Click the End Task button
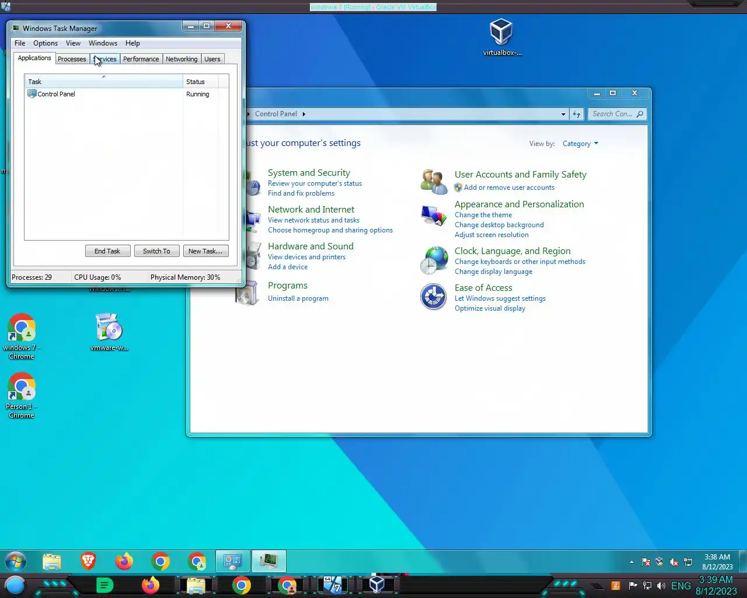Image resolution: width=747 pixels, height=598 pixels. click(x=107, y=251)
